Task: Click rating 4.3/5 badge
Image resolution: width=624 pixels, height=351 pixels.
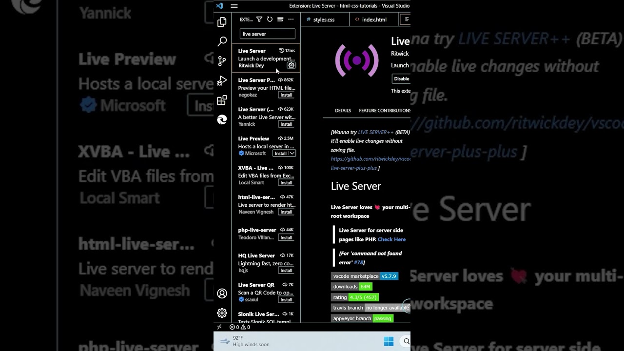Action: click(x=355, y=297)
